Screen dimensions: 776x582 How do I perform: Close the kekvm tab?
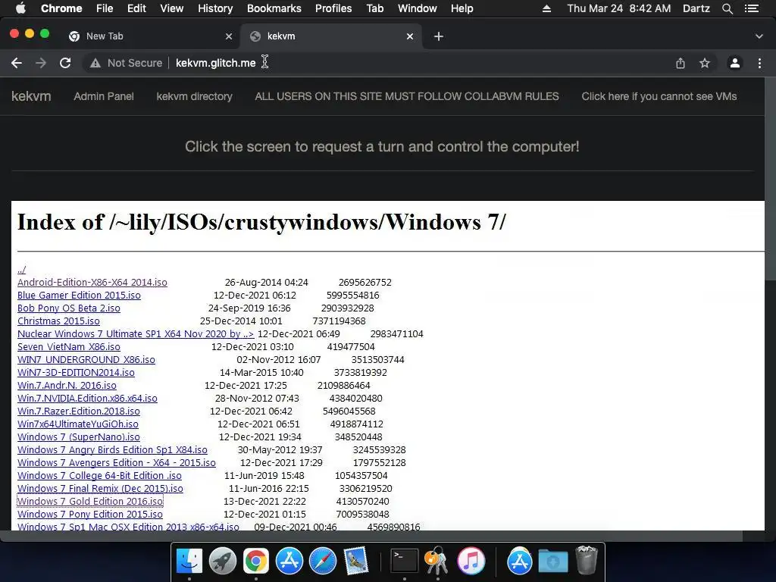pyautogui.click(x=410, y=36)
